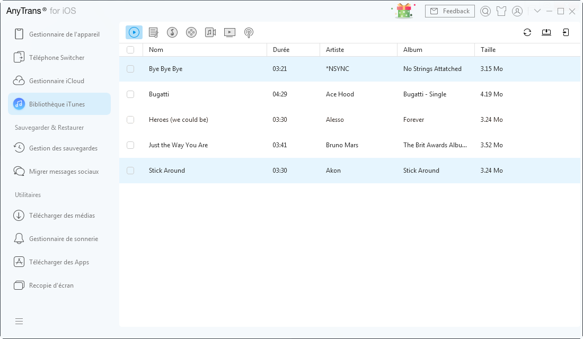
Task: Click the Feedback button
Action: (x=450, y=11)
